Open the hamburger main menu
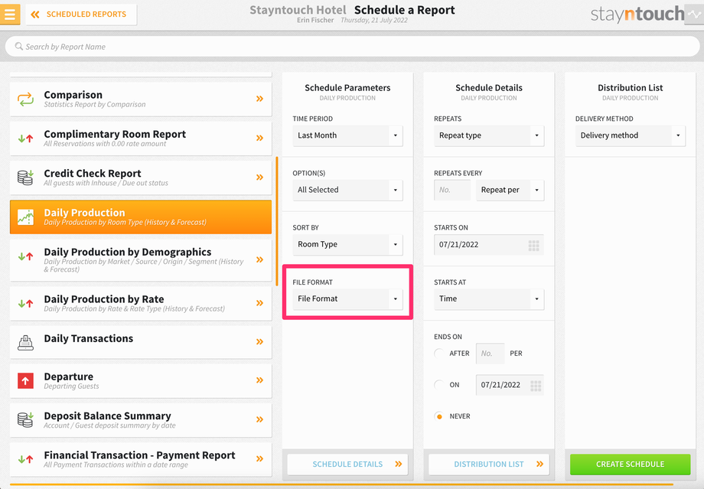This screenshot has height=489, width=704. [10, 15]
